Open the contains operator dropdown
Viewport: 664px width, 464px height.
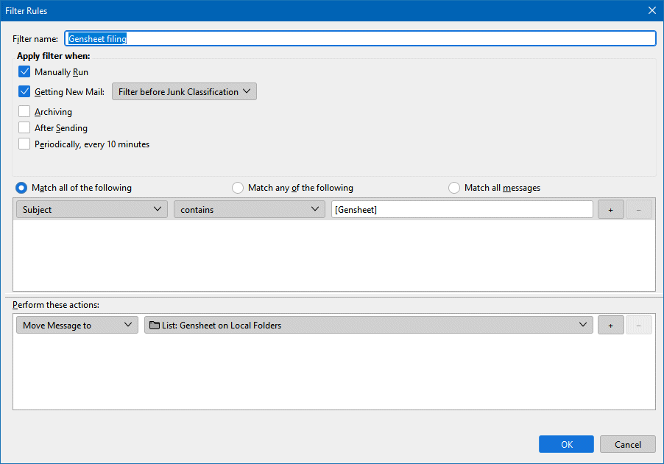point(250,209)
